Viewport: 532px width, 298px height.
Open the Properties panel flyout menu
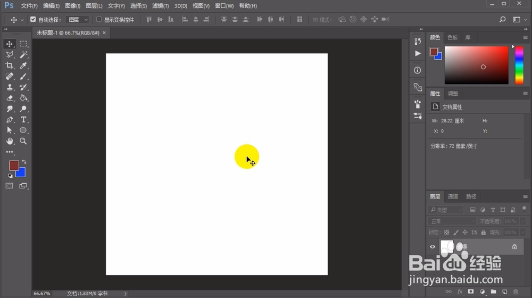pyautogui.click(x=525, y=93)
